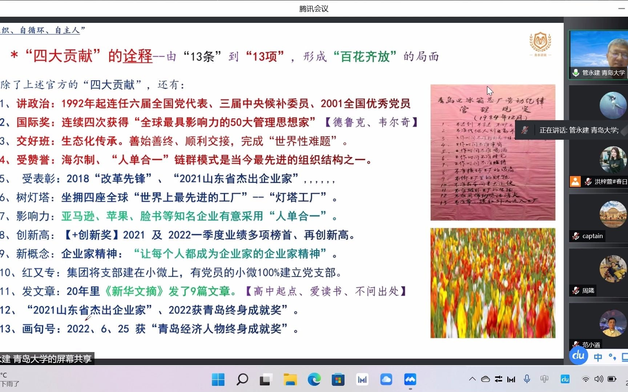Viewport: 628px width, 392px height.
Task: Click the gold logo on the slide
Action: pyautogui.click(x=540, y=44)
